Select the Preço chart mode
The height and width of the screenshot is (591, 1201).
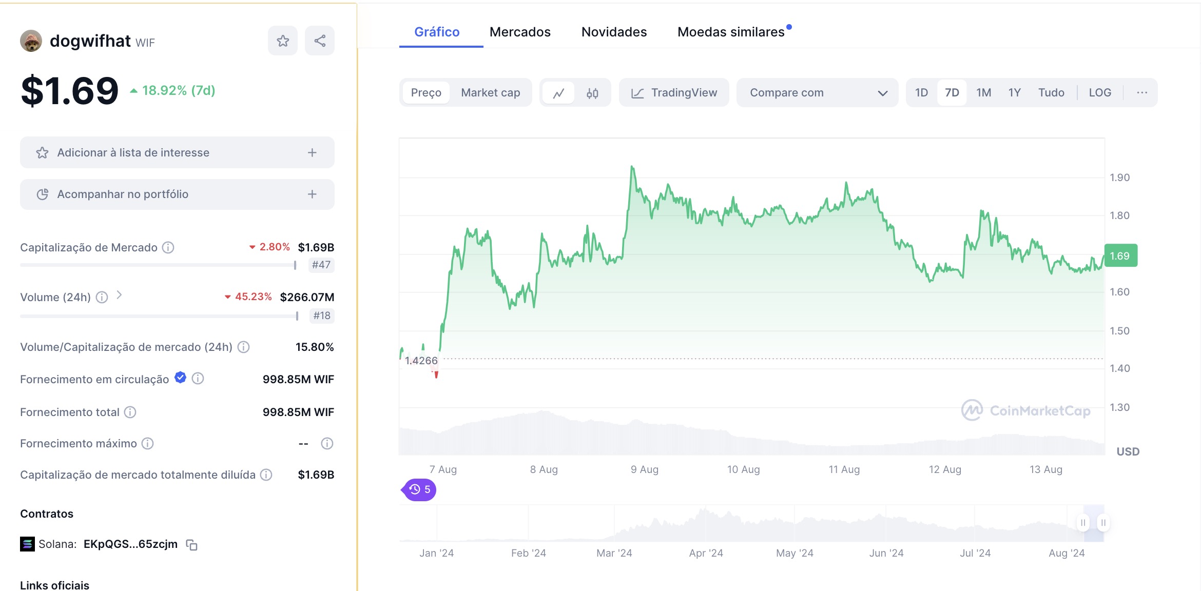[x=426, y=93]
